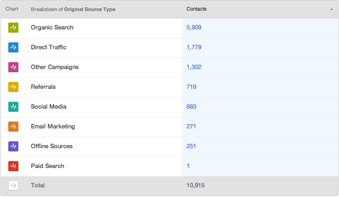Image resolution: width=339 pixels, height=197 pixels.
Task: Toggle the Referrals chart icon
Action: click(x=13, y=87)
